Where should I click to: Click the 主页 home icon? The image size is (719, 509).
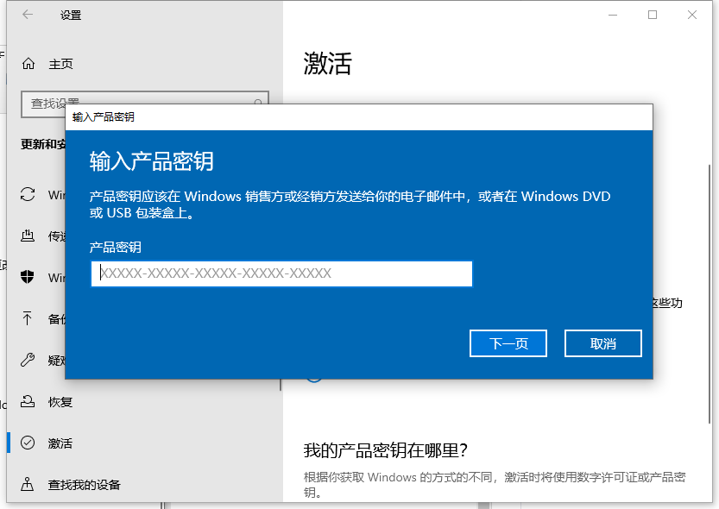(x=27, y=63)
